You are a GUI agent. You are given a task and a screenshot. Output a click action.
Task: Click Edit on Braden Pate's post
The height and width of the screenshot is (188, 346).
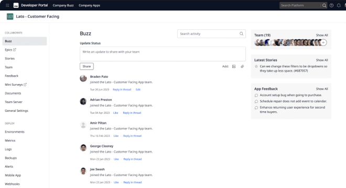(138, 89)
